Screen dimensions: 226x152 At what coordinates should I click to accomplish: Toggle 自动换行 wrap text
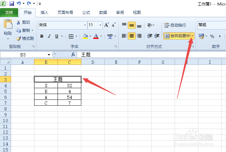tap(175, 25)
